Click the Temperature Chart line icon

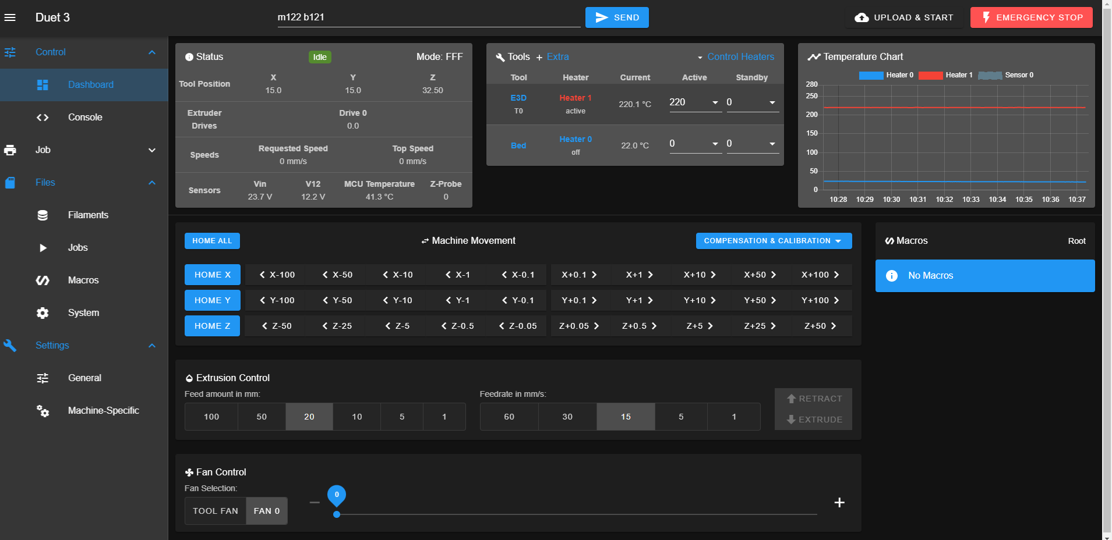[814, 57]
